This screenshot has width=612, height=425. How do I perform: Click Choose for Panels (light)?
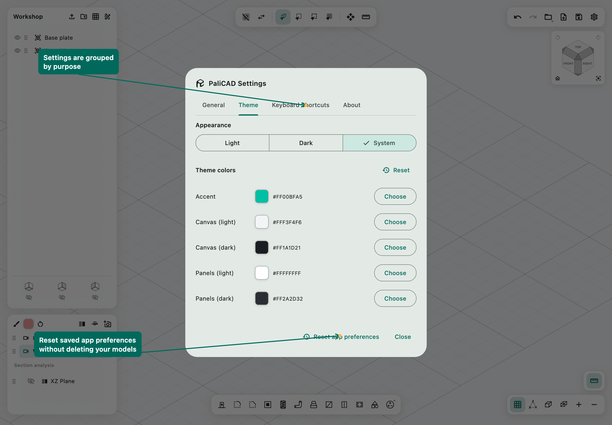pos(395,273)
